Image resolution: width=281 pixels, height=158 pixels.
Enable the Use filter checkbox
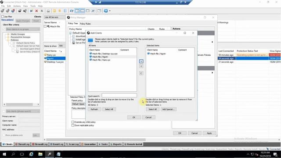pyautogui.click(x=3, y=17)
